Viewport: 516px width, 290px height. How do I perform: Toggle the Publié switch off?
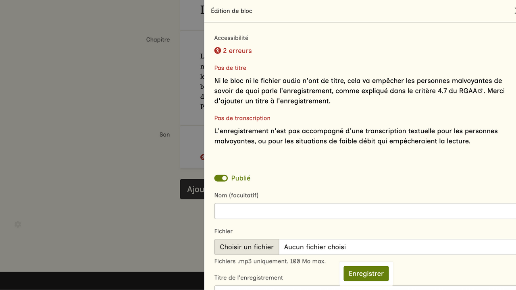[x=221, y=178]
